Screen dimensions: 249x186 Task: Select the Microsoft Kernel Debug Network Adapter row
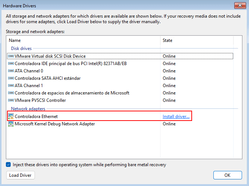click(x=55, y=124)
